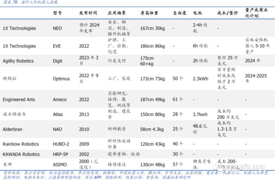This screenshot has width=275, height=180.
Task: Click the "电池" column header
Action: click(x=198, y=13)
